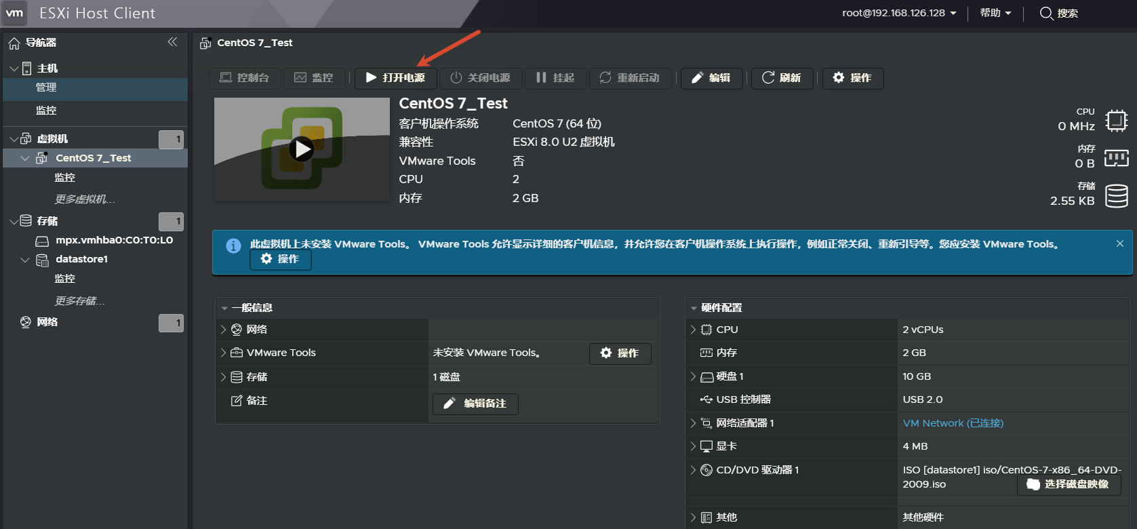
Task: Click 选择磁盘映像 select disk image button
Action: pyautogui.click(x=1069, y=484)
